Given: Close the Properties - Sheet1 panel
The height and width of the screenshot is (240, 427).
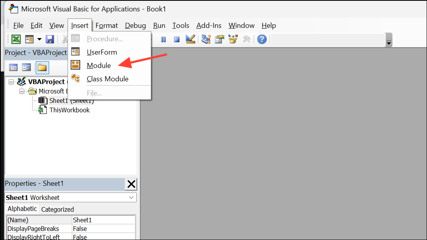Looking at the screenshot, I should [x=131, y=184].
